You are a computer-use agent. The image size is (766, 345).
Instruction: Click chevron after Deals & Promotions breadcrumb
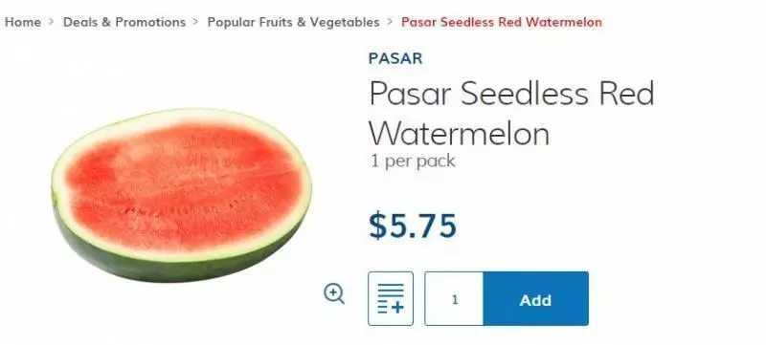point(196,22)
